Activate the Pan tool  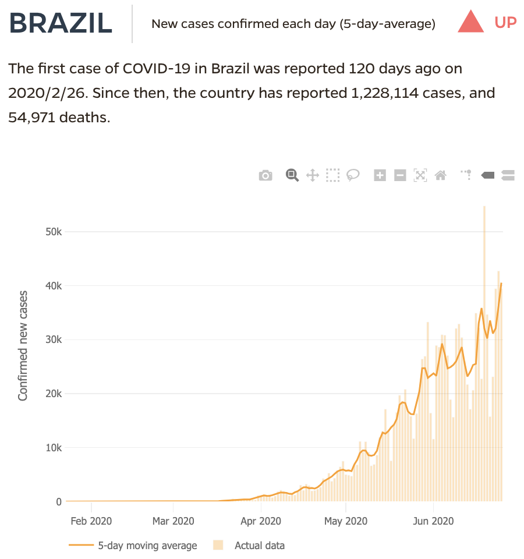click(312, 175)
